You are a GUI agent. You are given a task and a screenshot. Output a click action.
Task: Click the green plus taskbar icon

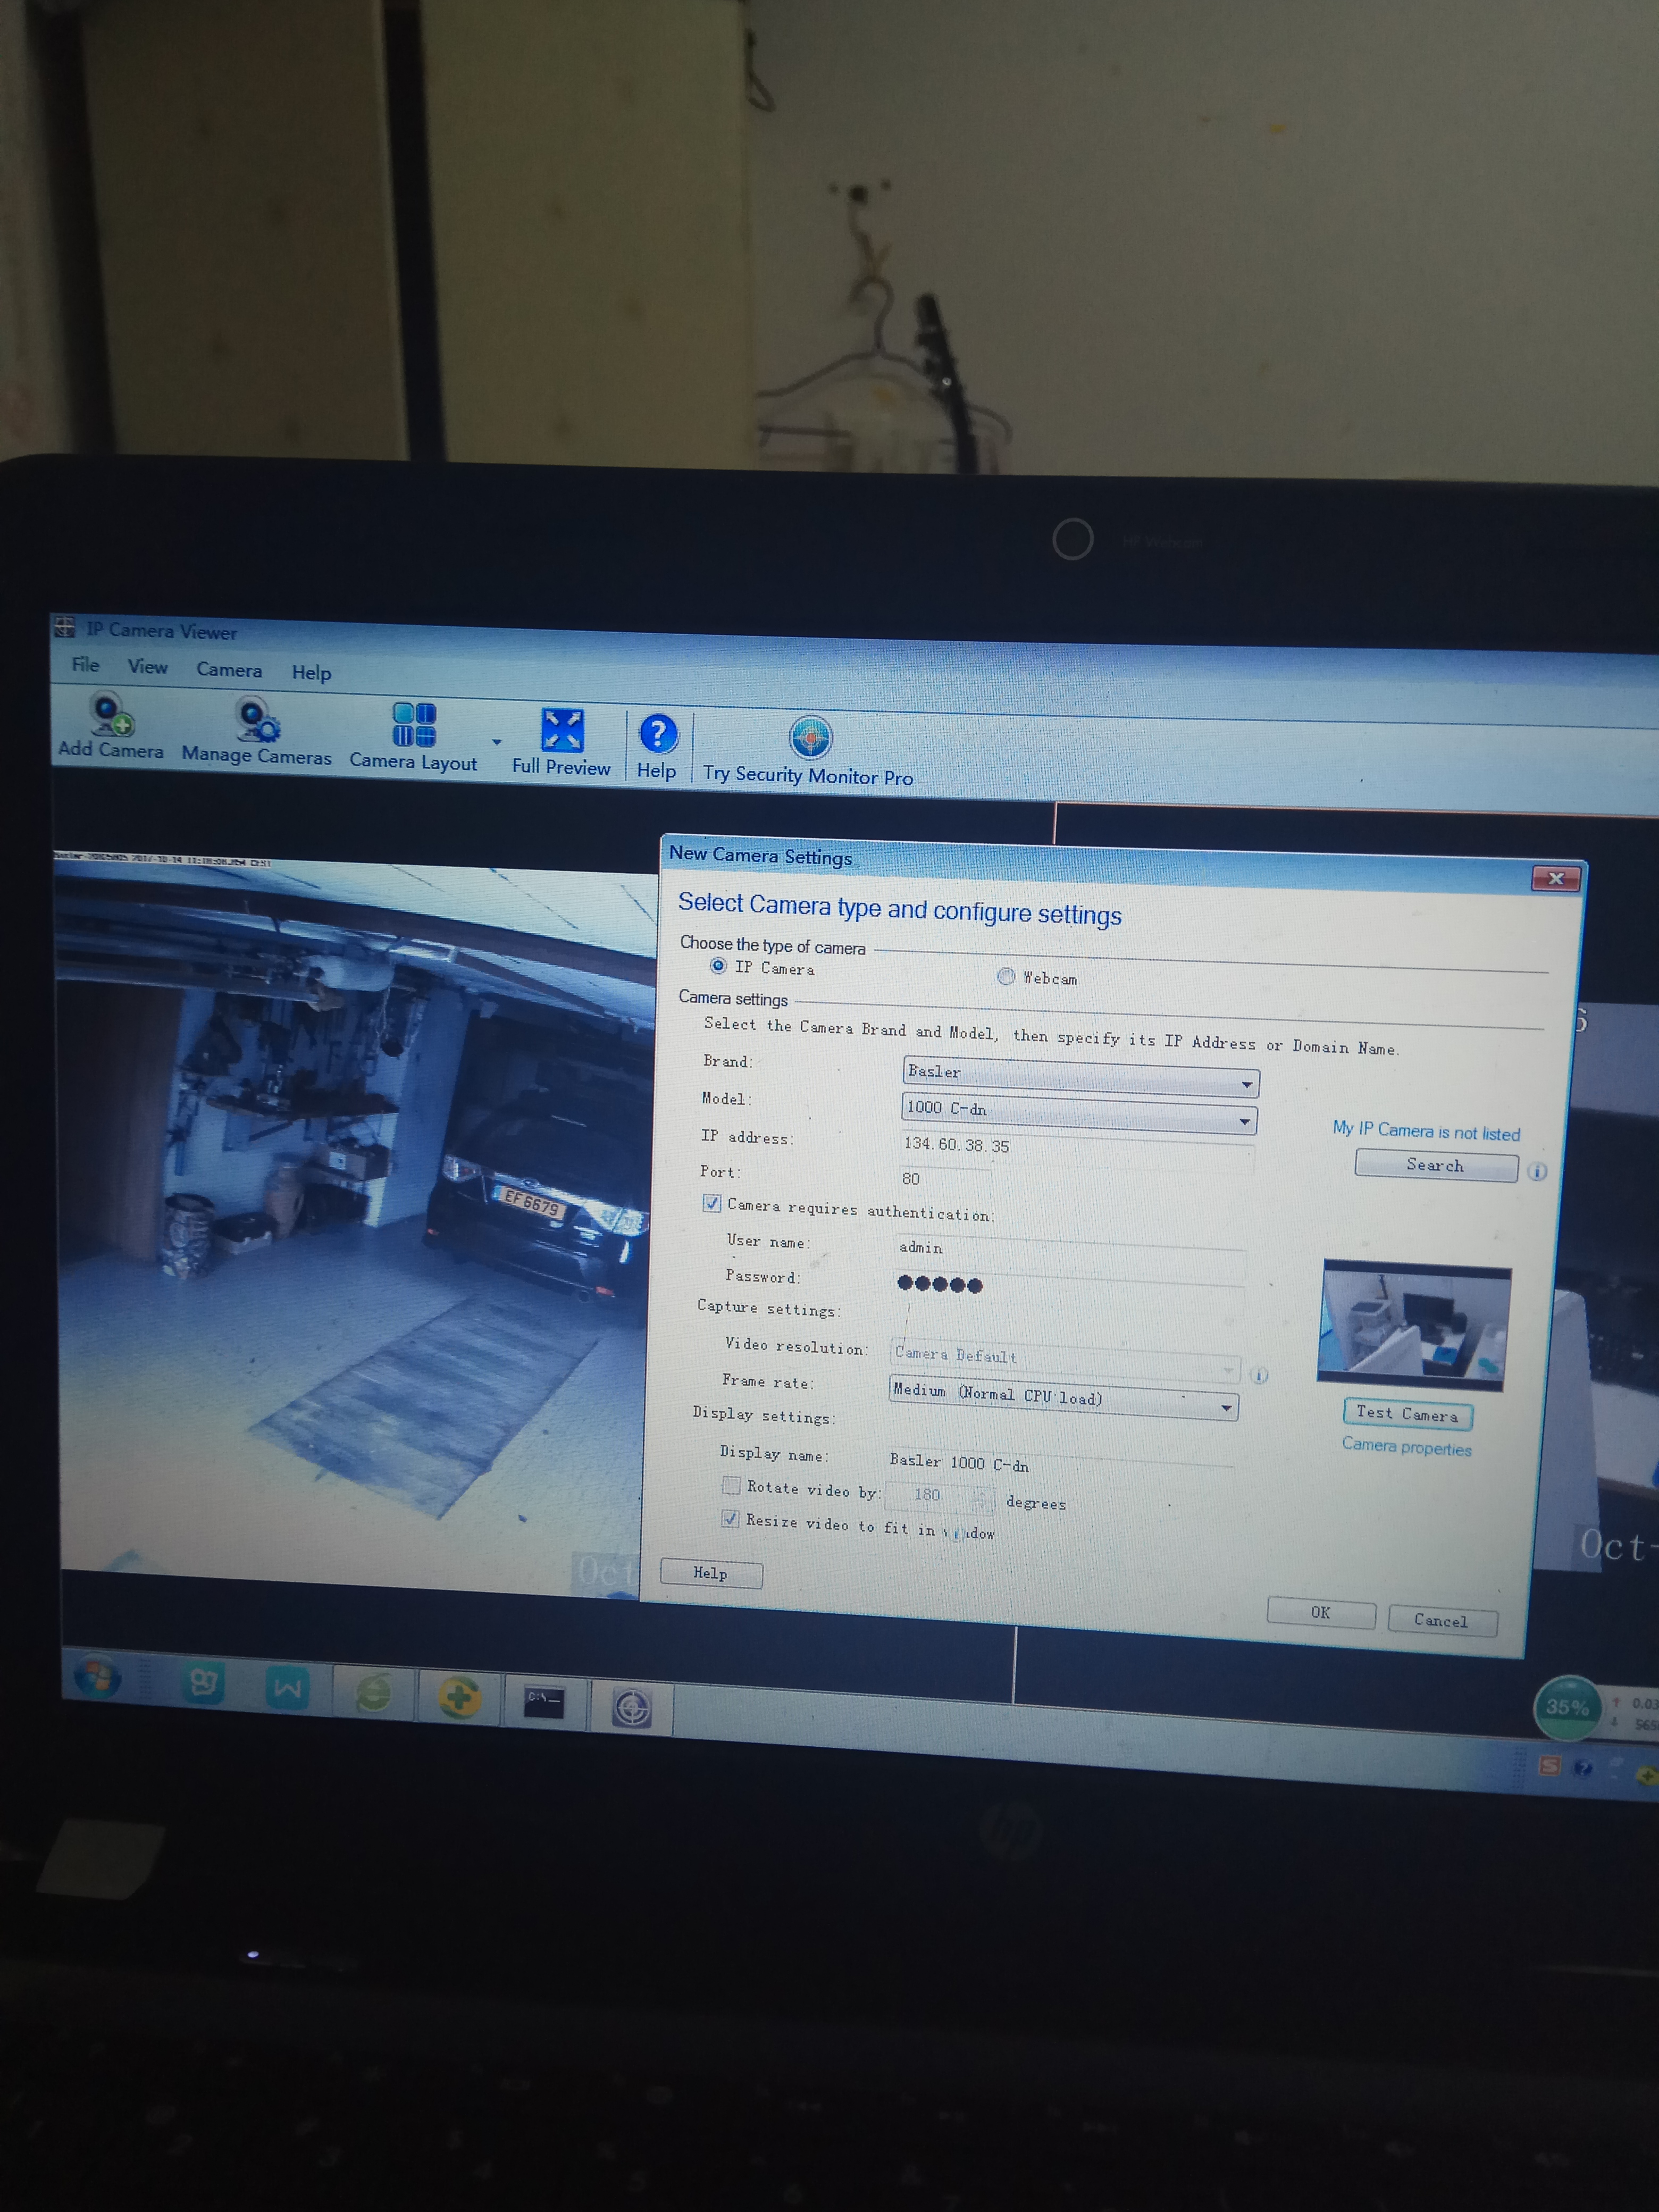(459, 1697)
